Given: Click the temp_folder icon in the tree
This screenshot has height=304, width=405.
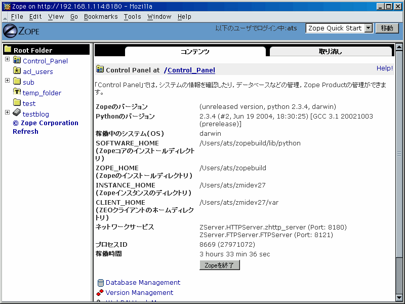Looking at the screenshot, I should 17,92.
